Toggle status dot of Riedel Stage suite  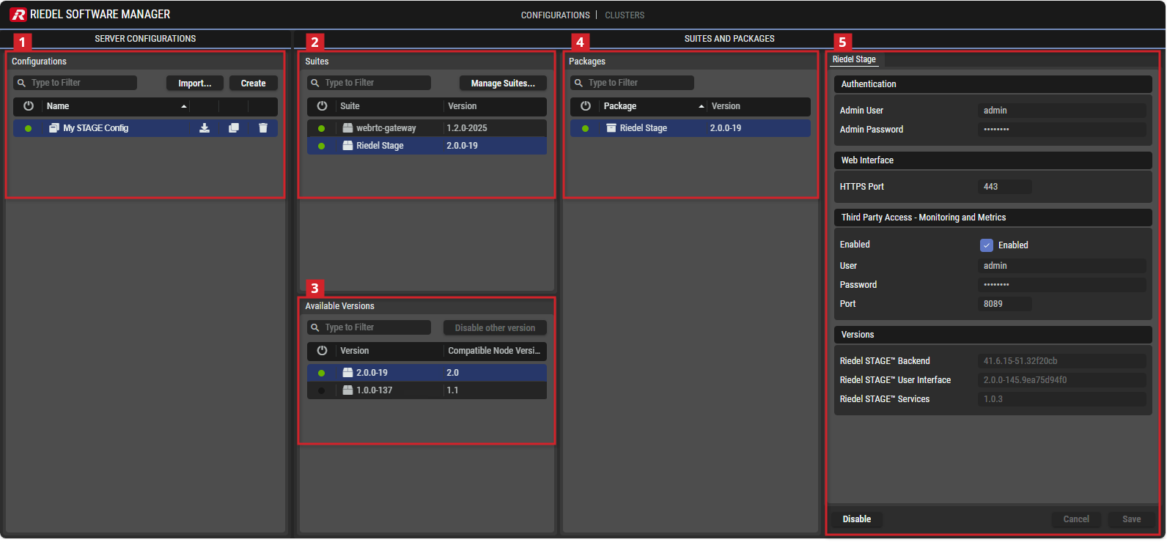pos(322,146)
